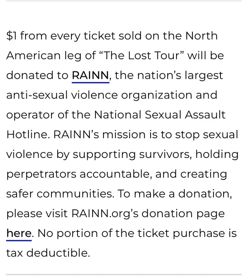Click the words "donation page"
This screenshot has height=276, width=248.
tap(183, 213)
